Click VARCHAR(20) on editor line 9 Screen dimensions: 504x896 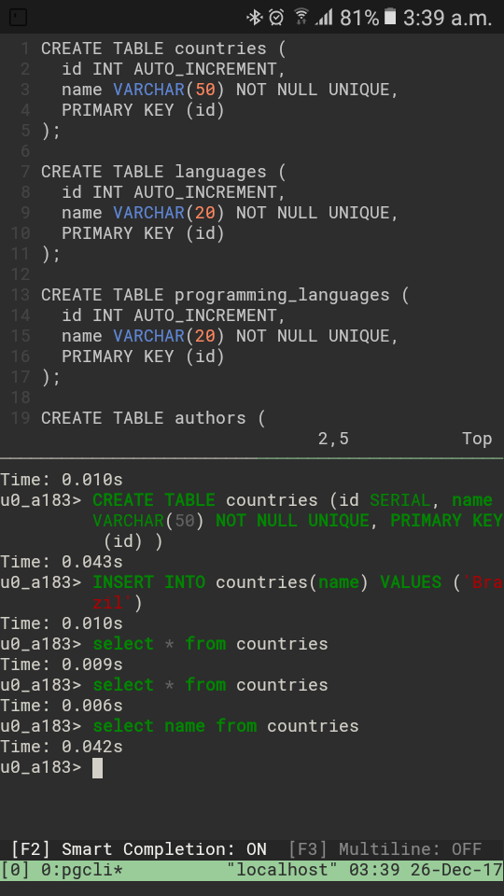pos(169,213)
